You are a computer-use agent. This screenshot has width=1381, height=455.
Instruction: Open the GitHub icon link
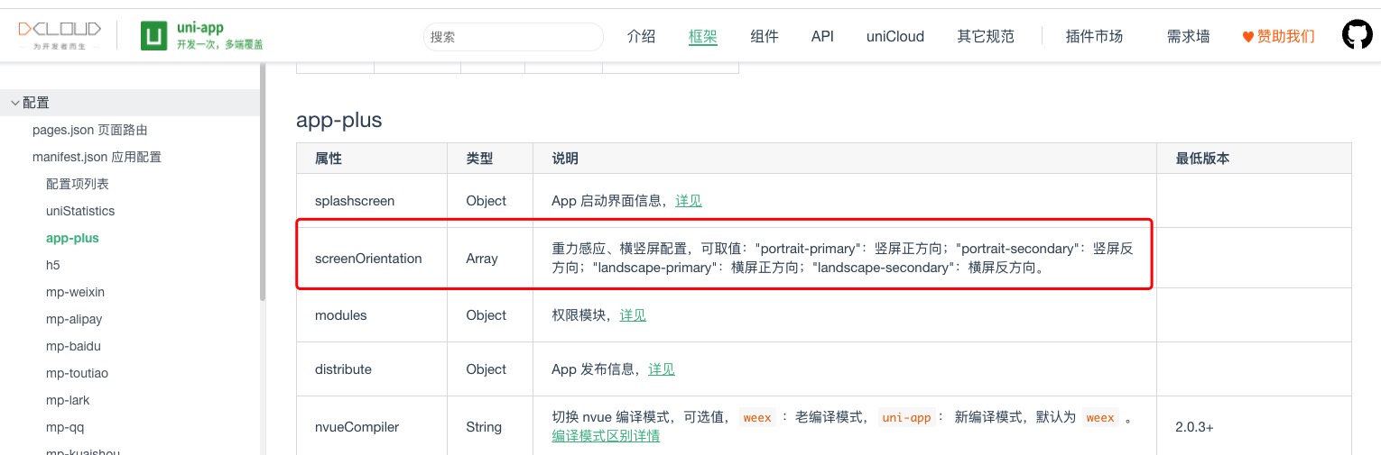click(x=1357, y=36)
